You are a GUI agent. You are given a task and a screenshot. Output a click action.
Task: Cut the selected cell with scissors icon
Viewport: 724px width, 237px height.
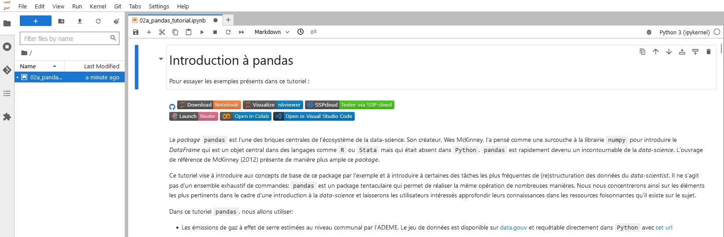[162, 32]
